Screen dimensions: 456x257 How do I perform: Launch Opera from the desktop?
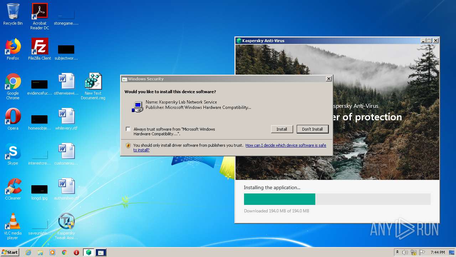(x=13, y=119)
